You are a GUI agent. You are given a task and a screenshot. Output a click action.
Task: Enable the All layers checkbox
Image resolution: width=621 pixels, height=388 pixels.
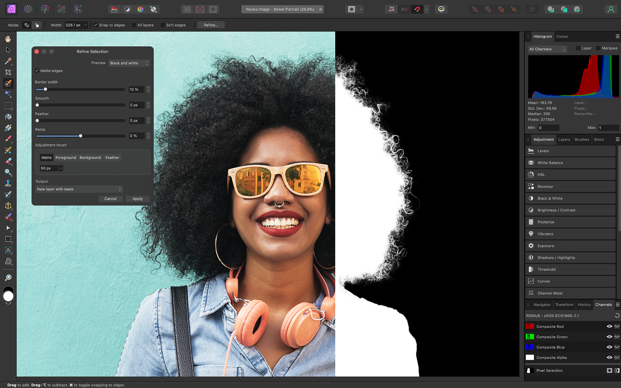click(134, 25)
